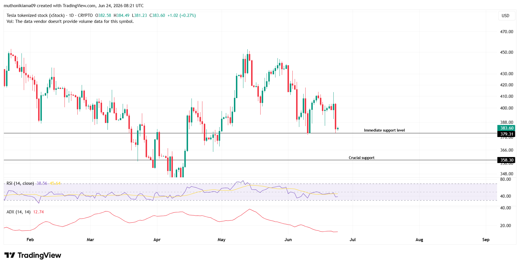This screenshot has width=520, height=266.
Task: Click the high price H384.49 value
Action: 121,15
